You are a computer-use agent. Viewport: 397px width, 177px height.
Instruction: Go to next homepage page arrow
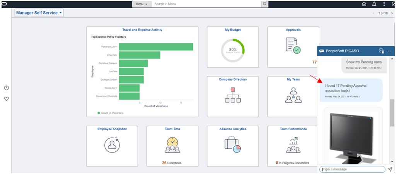[x=392, y=13]
